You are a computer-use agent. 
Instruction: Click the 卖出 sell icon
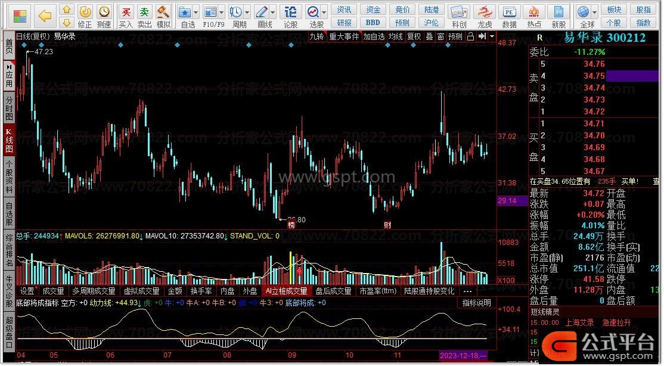(144, 16)
